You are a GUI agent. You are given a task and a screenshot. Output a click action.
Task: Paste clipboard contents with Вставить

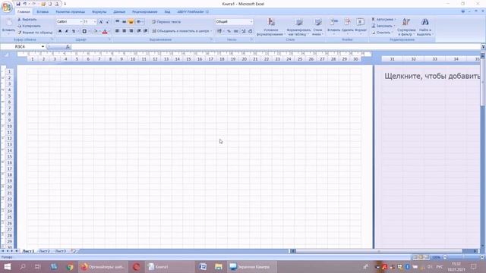(x=8, y=26)
